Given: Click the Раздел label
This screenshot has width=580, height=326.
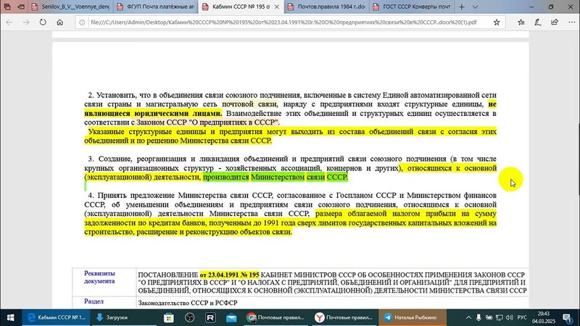Looking at the screenshot, I should (94, 301).
